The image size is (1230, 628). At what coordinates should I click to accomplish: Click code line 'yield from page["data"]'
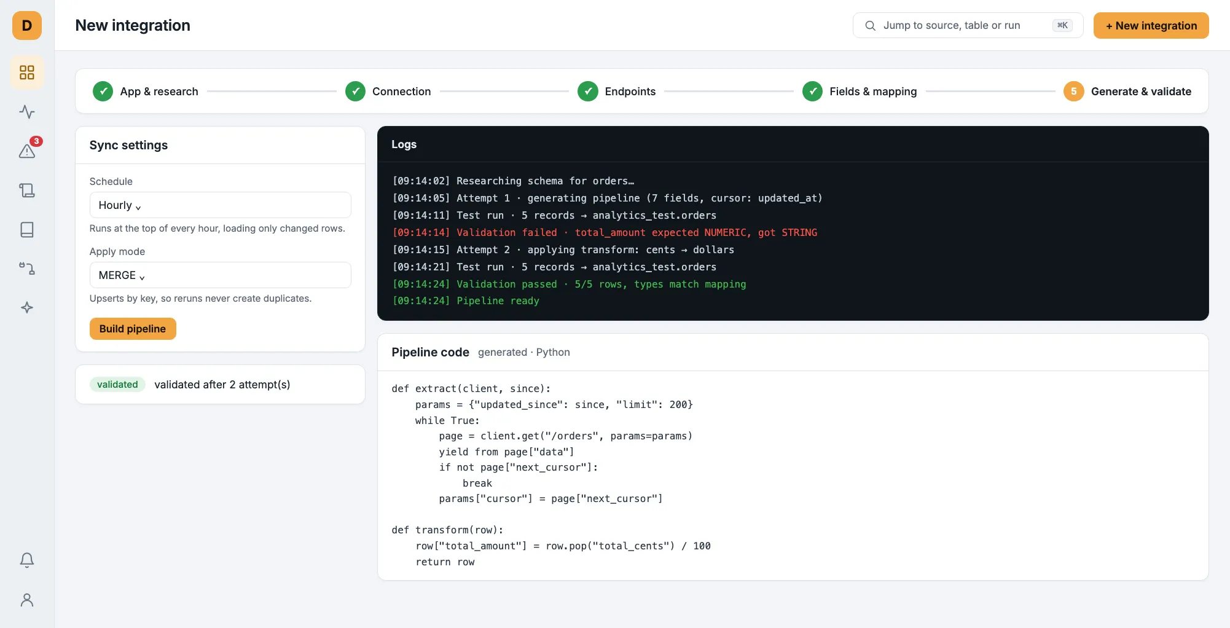(506, 452)
